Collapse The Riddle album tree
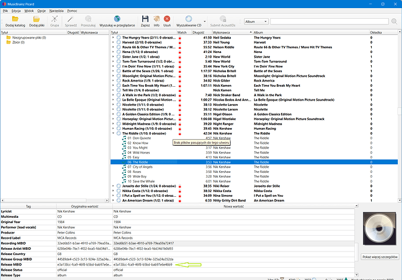The height and width of the screenshot is (280, 402). pos(113,133)
